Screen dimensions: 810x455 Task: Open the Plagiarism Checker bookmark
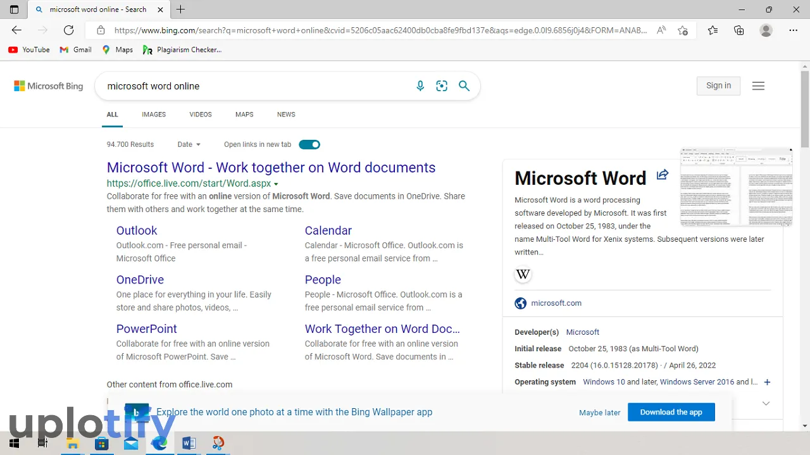182,49
